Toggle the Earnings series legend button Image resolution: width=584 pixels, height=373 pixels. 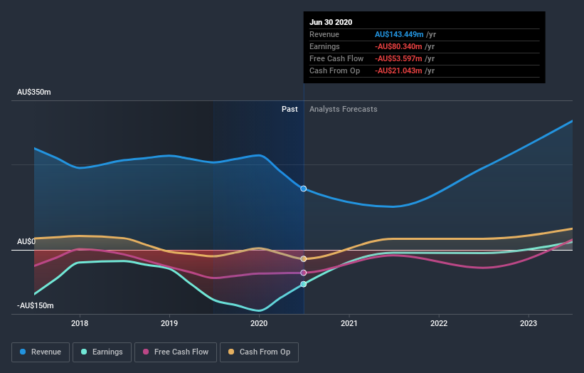tap(102, 352)
